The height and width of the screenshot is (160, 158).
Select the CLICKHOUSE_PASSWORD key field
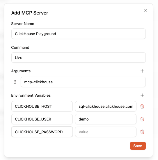coord(42,132)
